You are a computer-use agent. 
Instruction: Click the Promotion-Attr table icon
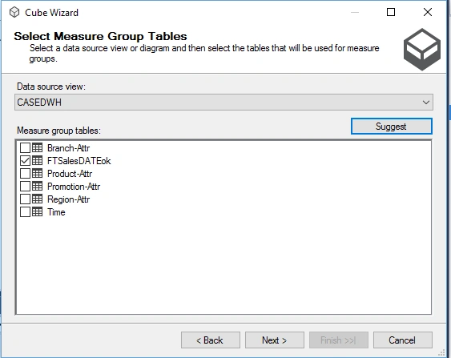click(37, 187)
